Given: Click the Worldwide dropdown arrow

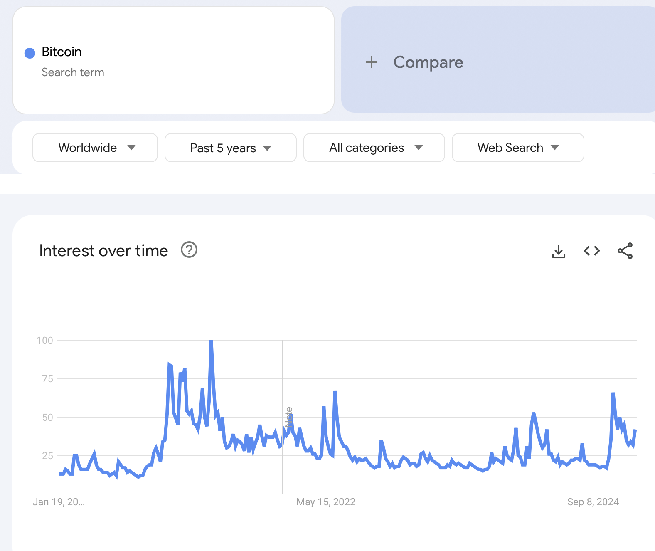Looking at the screenshot, I should pyautogui.click(x=131, y=148).
